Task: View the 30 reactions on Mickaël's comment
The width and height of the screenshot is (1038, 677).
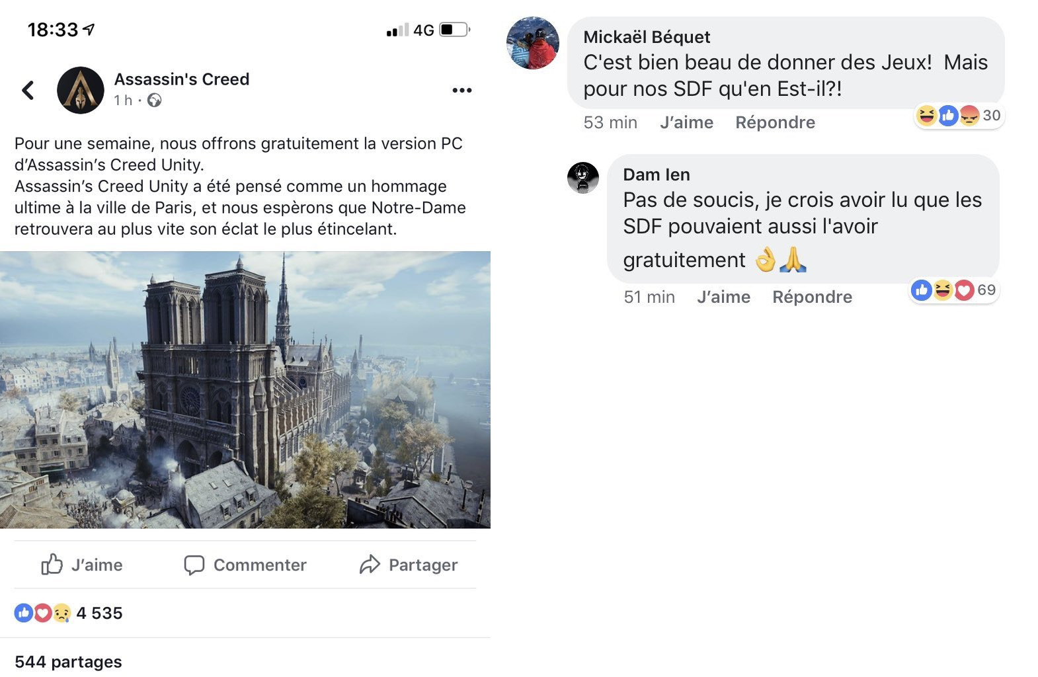Action: click(x=959, y=116)
